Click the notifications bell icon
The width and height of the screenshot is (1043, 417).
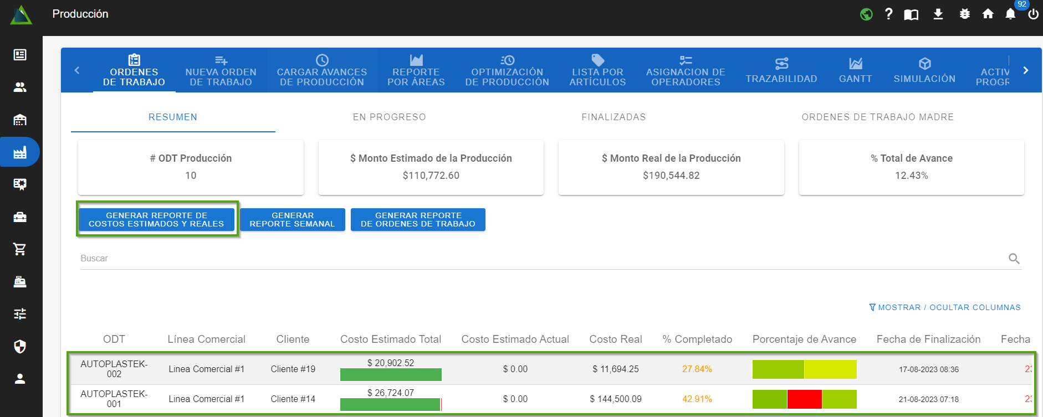[x=1010, y=14]
